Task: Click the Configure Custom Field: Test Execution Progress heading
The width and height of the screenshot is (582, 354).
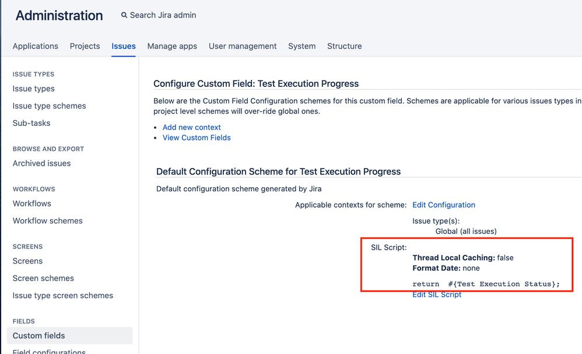Action: [256, 84]
